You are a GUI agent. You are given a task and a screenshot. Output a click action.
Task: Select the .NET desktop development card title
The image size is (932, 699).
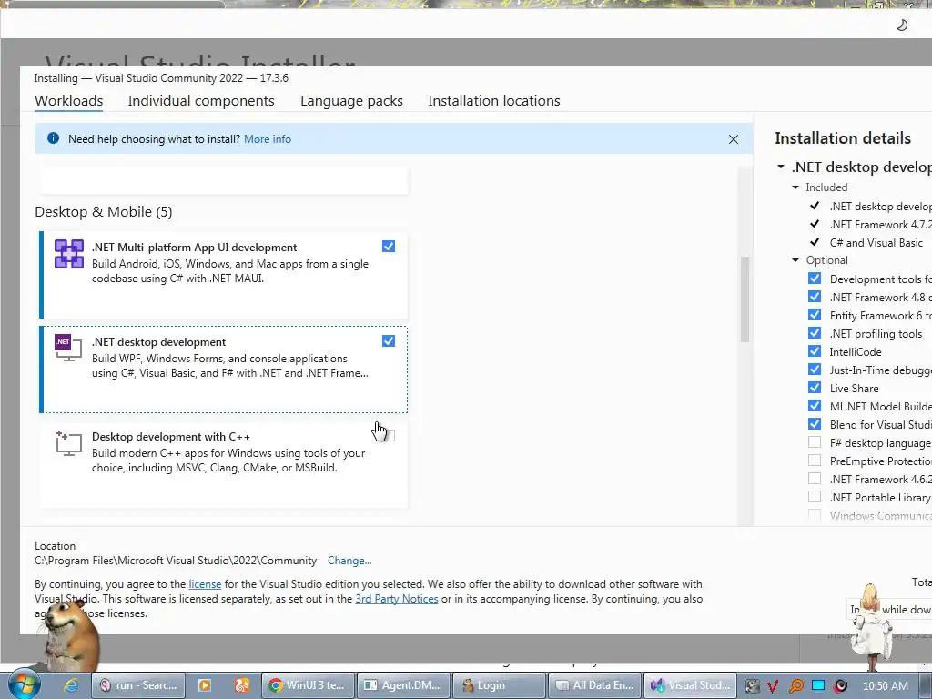[x=158, y=342]
